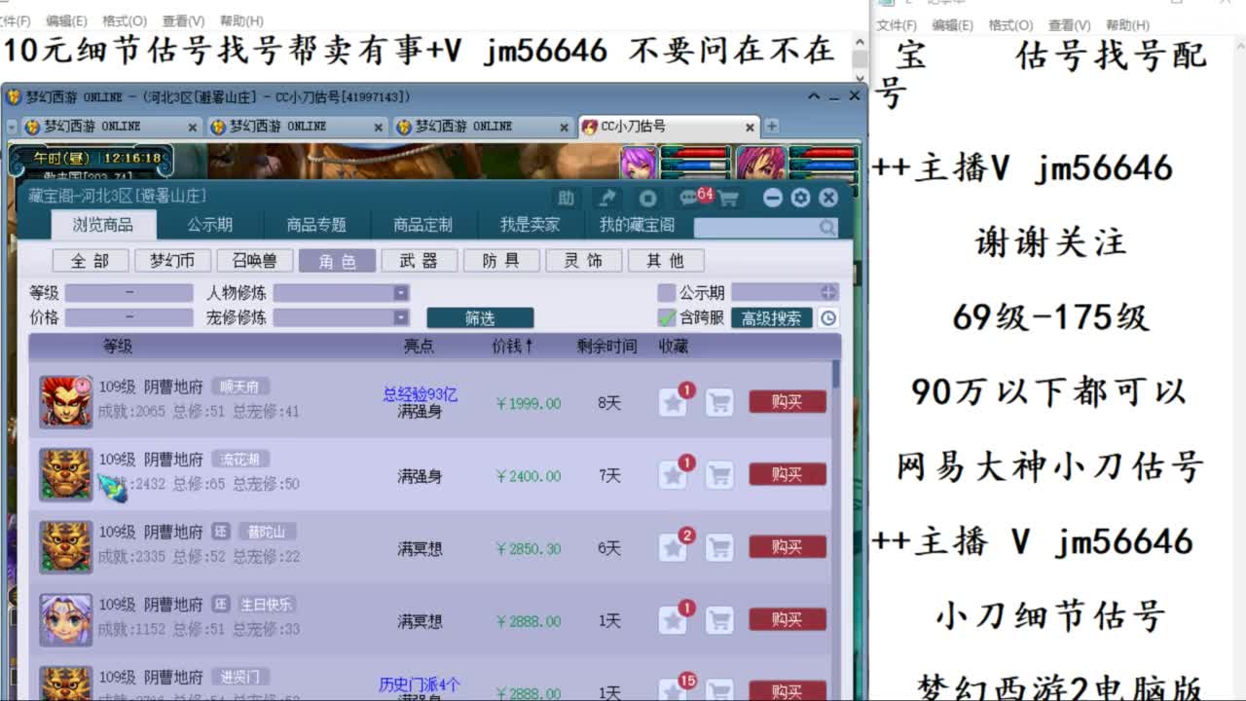
Task: Open the 助 help icon in treasure pavilion
Action: pos(566,199)
